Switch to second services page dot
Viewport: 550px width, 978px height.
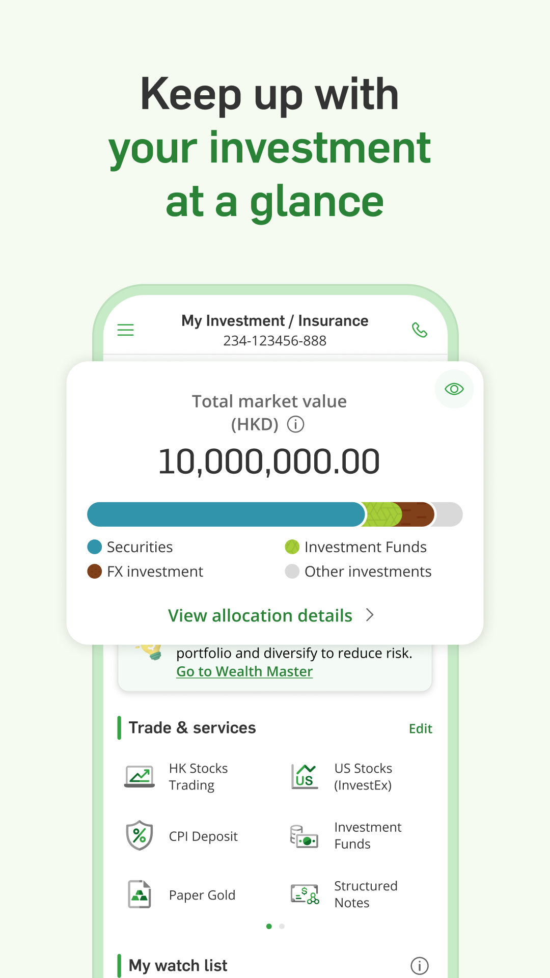[282, 927]
